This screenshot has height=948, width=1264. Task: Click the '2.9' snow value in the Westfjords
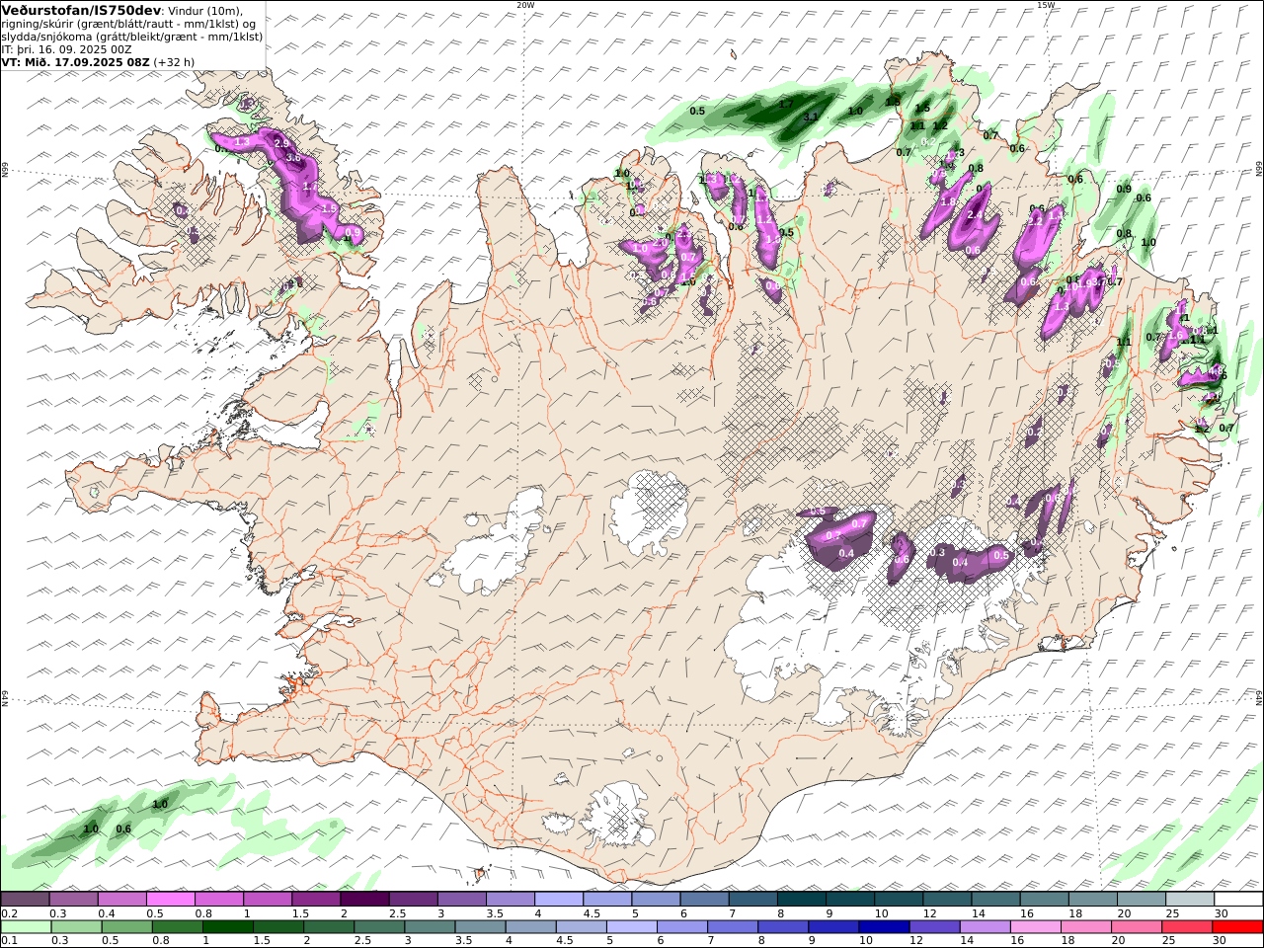(281, 144)
